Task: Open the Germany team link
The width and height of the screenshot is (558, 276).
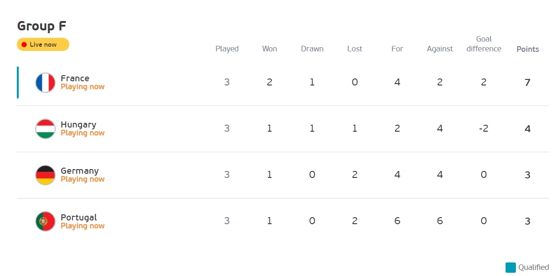Action: (x=80, y=171)
